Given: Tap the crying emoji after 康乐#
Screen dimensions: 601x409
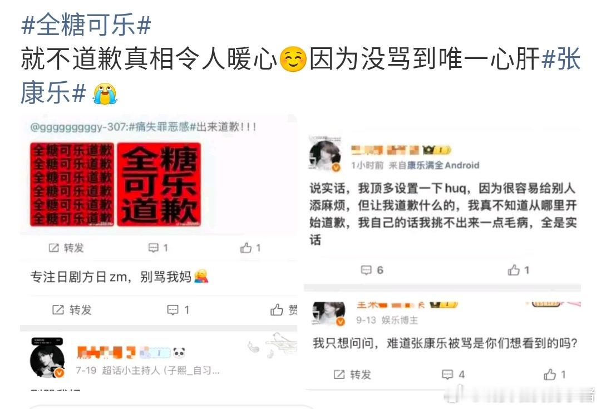Looking at the screenshot, I should [x=105, y=93].
